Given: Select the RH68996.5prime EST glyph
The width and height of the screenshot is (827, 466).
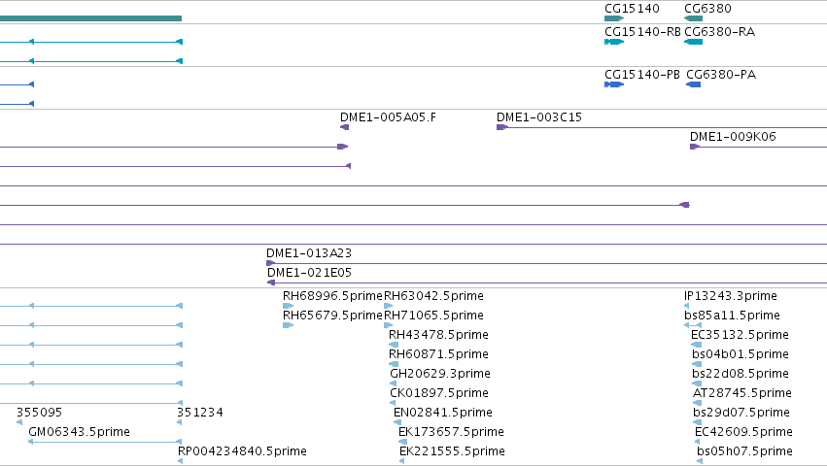Looking at the screenshot, I should 288,306.
